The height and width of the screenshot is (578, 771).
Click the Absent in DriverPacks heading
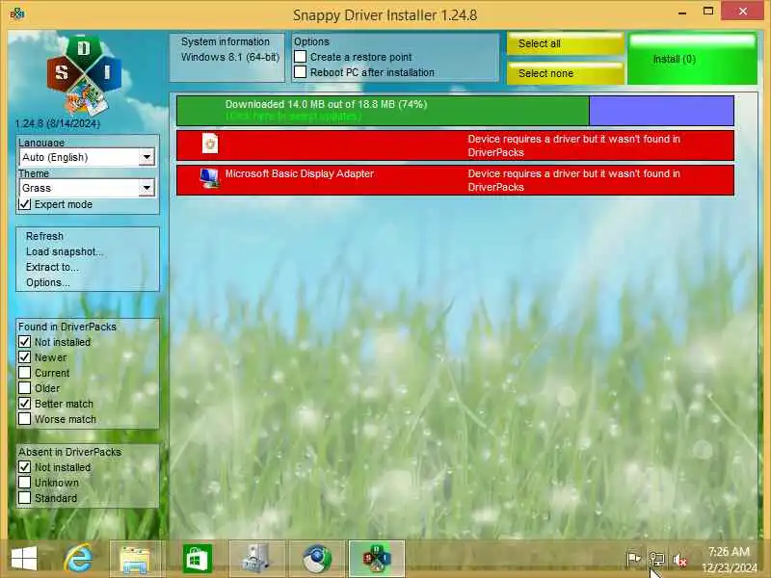coord(69,452)
